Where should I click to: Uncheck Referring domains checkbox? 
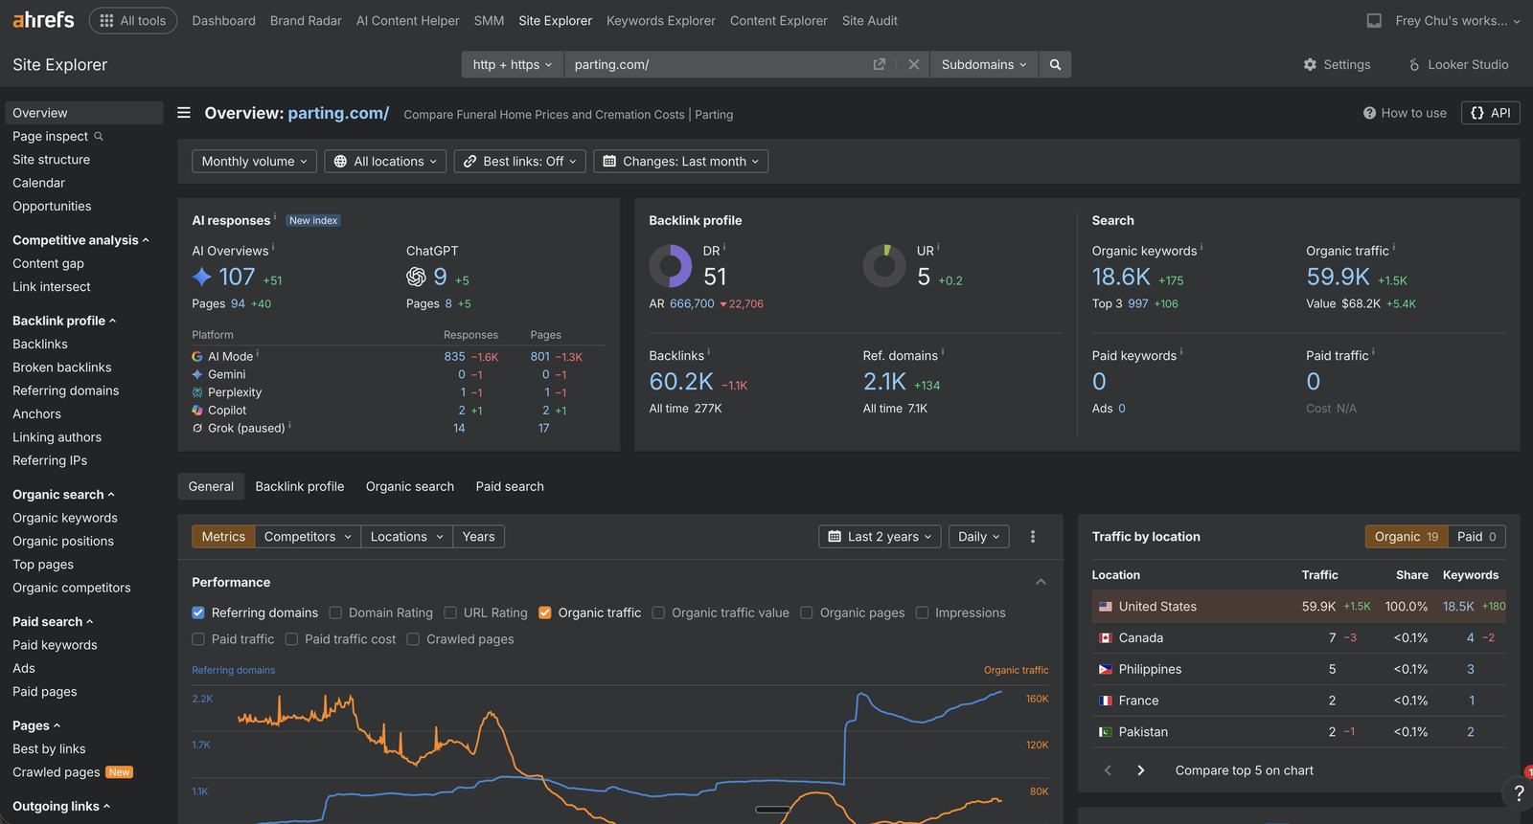point(198,612)
